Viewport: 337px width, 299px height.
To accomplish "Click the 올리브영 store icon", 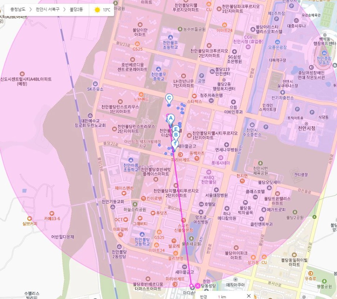I will coord(176,253).
